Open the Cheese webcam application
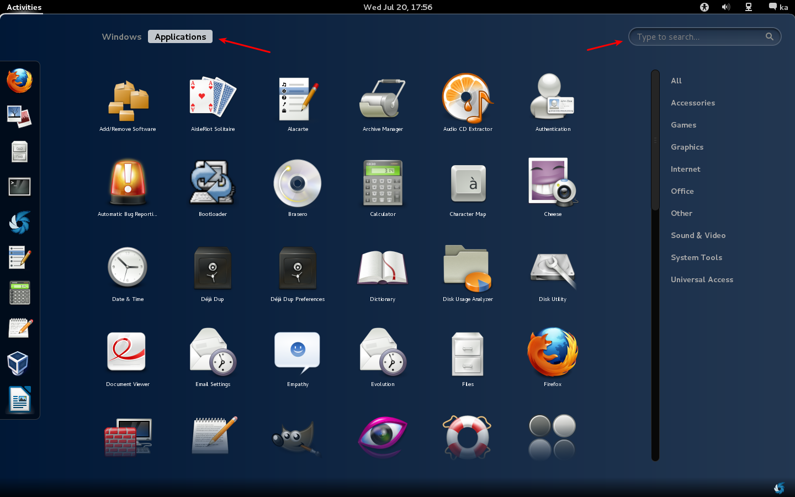Viewport: 795px width, 497px height. (553, 184)
